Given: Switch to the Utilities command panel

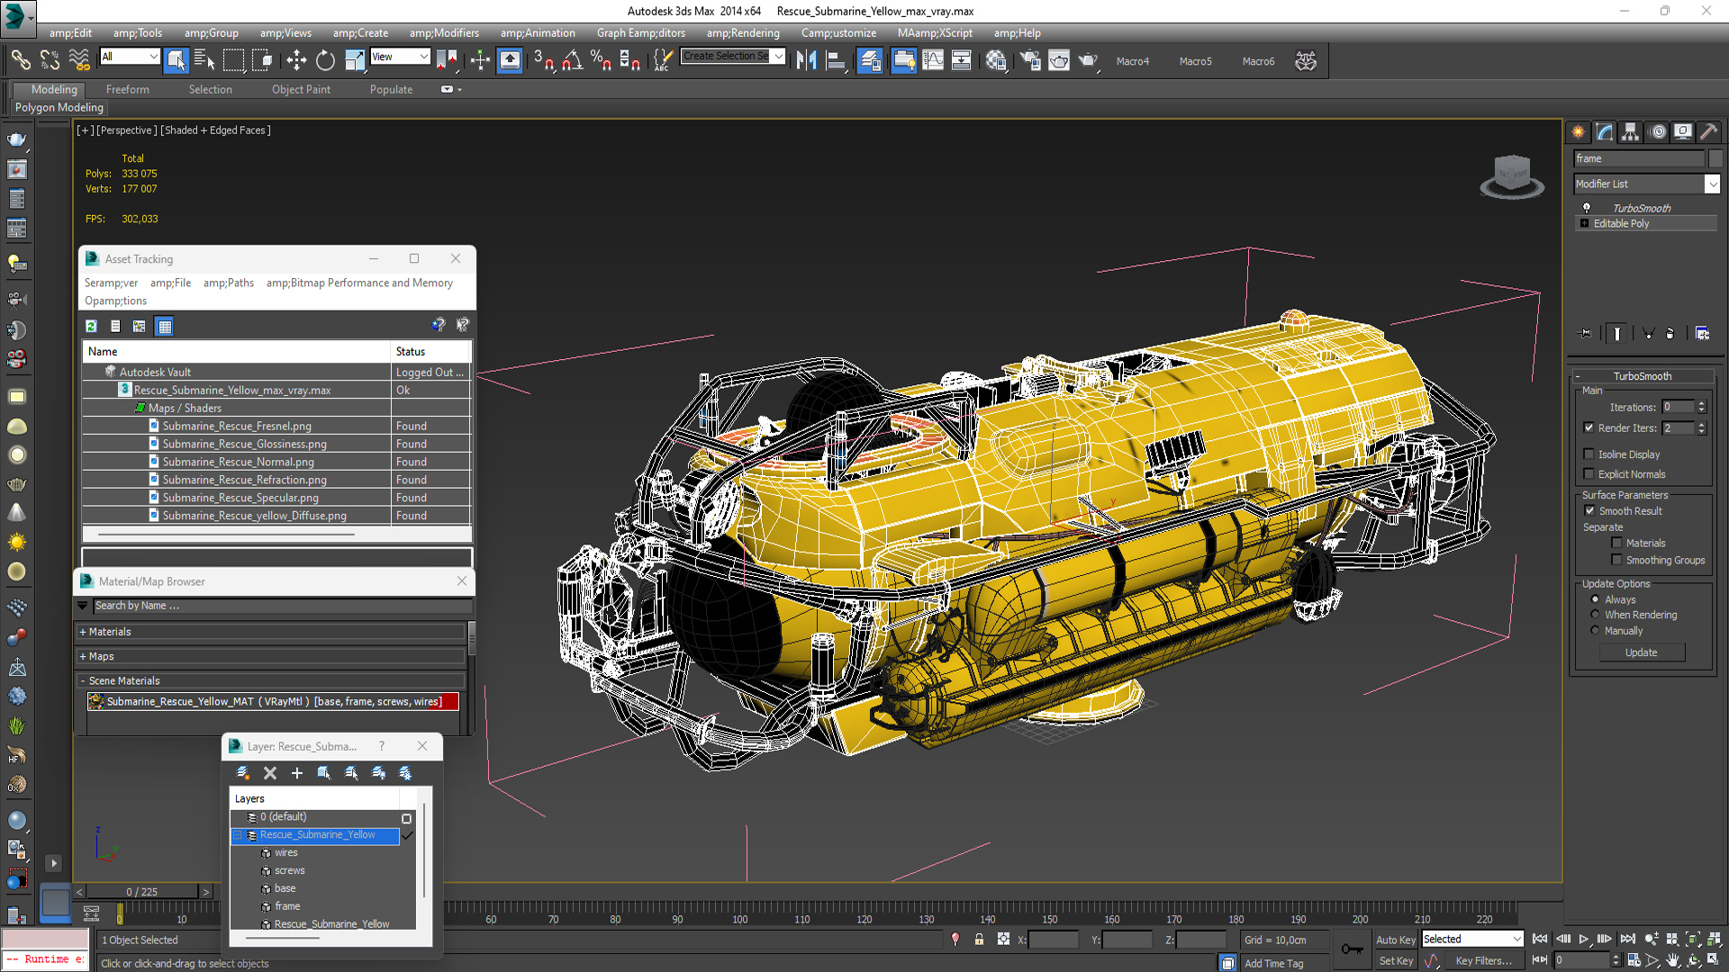Looking at the screenshot, I should tap(1708, 132).
